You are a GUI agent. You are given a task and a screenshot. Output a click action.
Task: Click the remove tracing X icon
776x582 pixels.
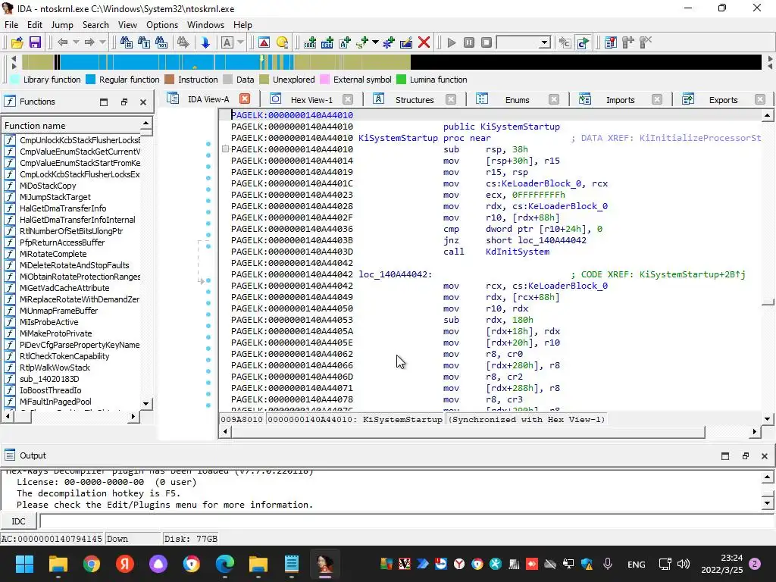tap(646, 42)
